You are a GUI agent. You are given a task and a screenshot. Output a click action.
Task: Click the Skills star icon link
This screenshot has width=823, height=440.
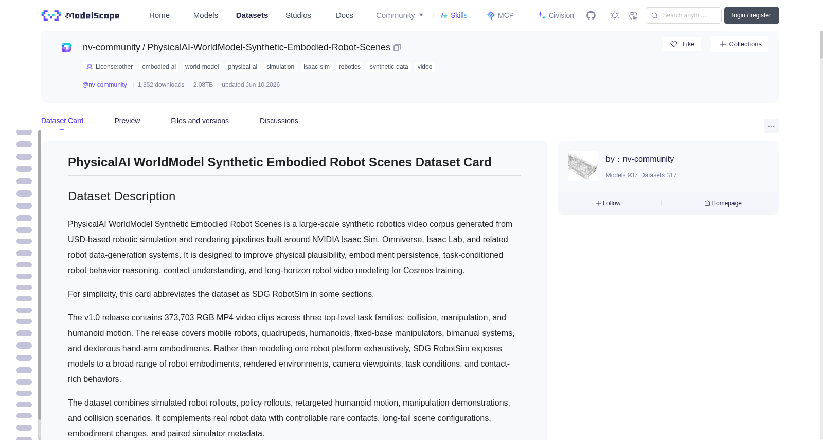pos(454,15)
